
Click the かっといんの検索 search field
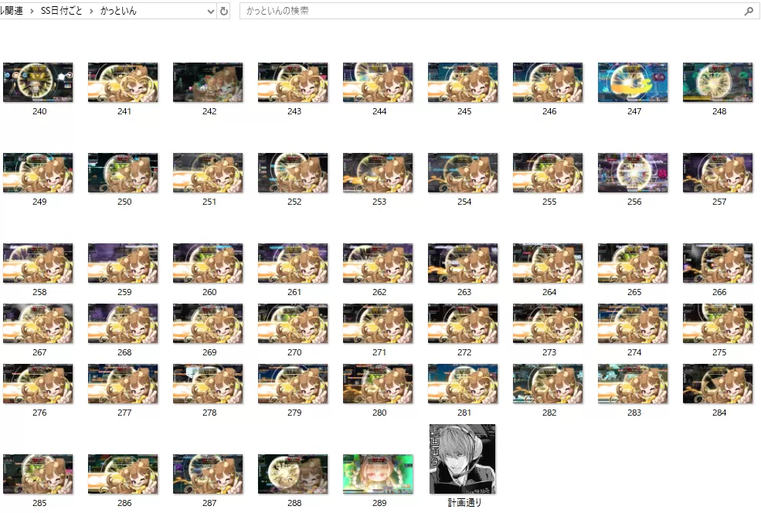499,11
